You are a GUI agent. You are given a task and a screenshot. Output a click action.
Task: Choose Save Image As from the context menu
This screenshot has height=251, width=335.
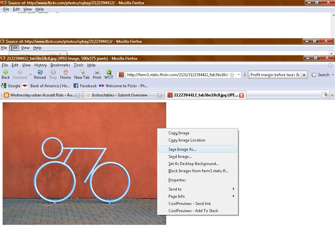182,149
